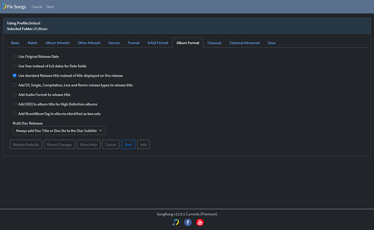Open the Other Artwork tab
Viewport: 374px width, 230px height.
[89, 43]
